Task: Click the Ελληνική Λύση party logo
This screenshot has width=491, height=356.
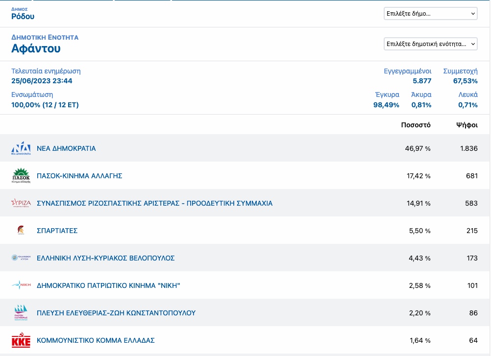Action: point(21,258)
